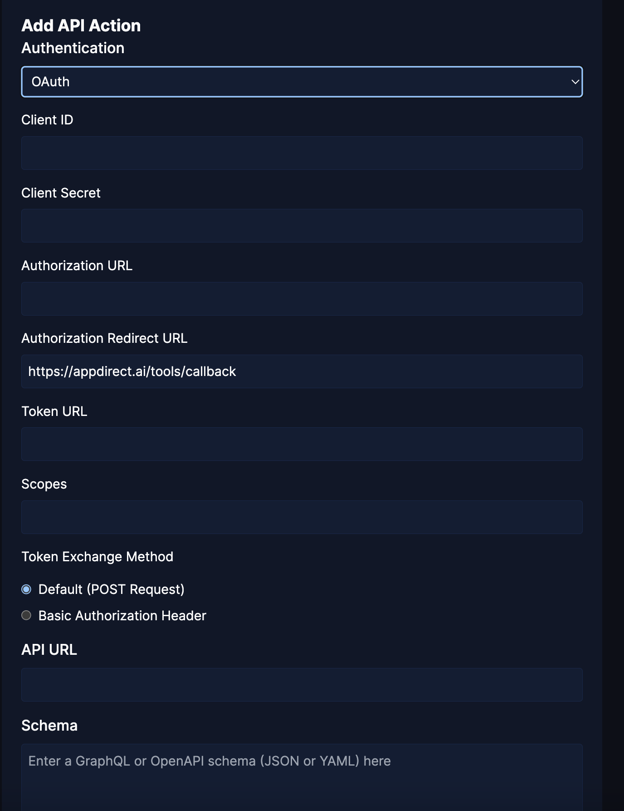
Task: Focus the Client Secret input field
Action: pos(302,226)
